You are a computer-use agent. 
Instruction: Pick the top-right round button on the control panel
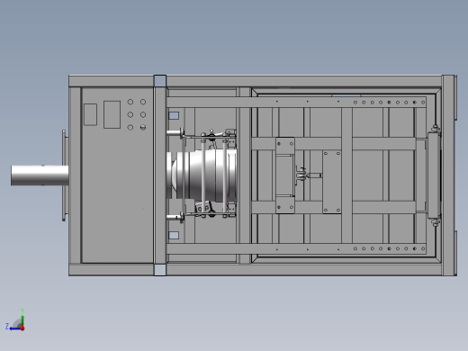(x=143, y=102)
